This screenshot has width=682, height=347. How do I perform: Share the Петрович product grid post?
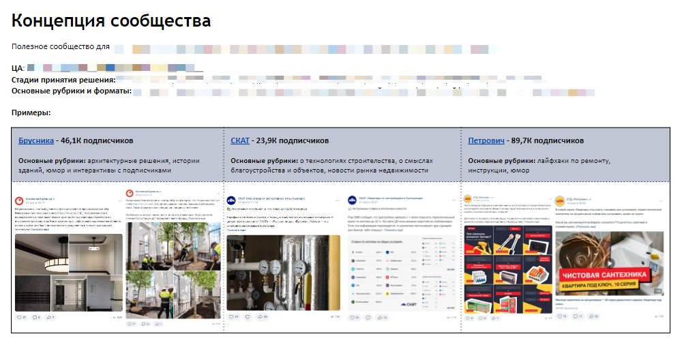(495, 318)
